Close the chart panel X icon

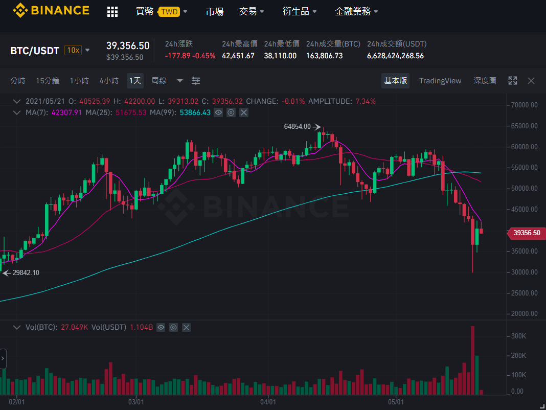(x=531, y=81)
